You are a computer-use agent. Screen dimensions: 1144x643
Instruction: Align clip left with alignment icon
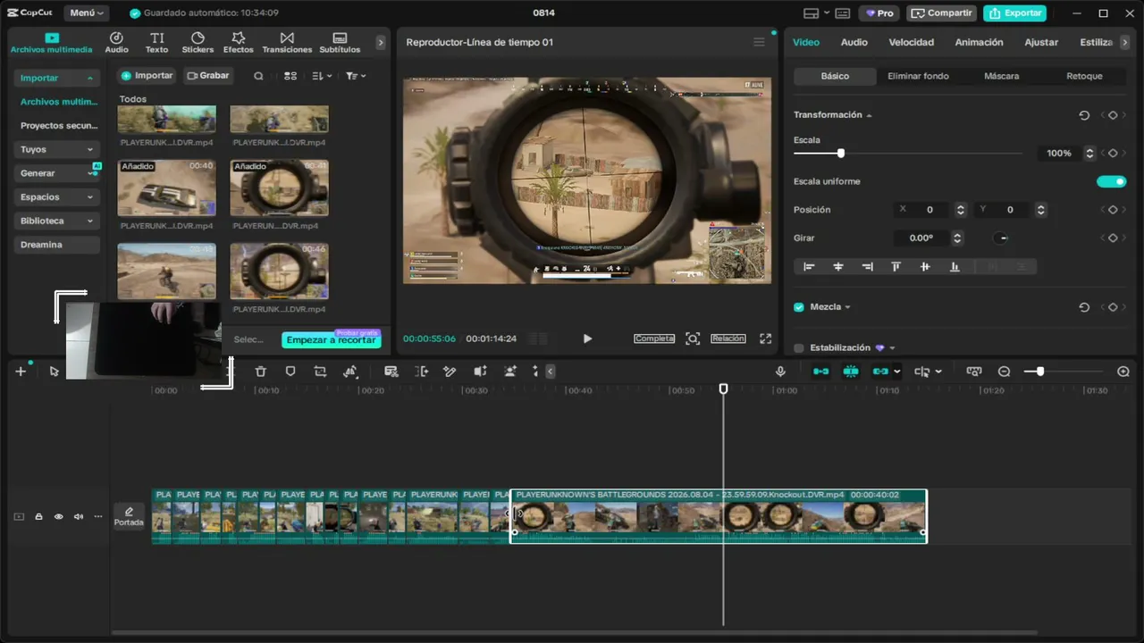(x=809, y=266)
